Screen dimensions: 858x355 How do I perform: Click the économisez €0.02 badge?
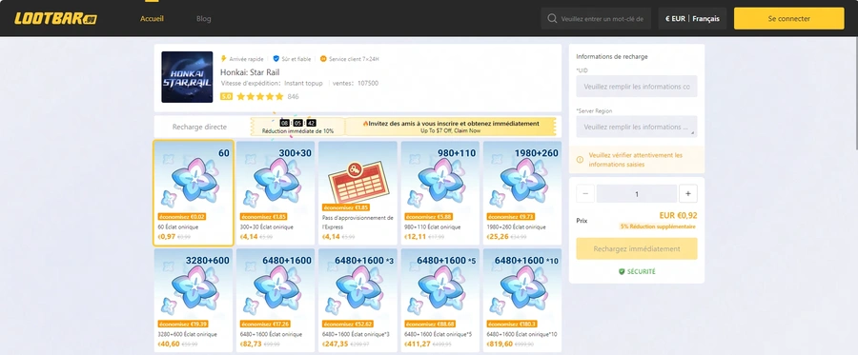(x=182, y=216)
